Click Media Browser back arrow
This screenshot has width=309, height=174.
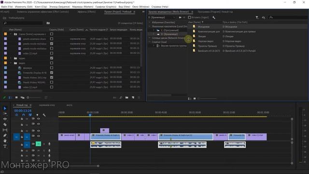pos(180,17)
